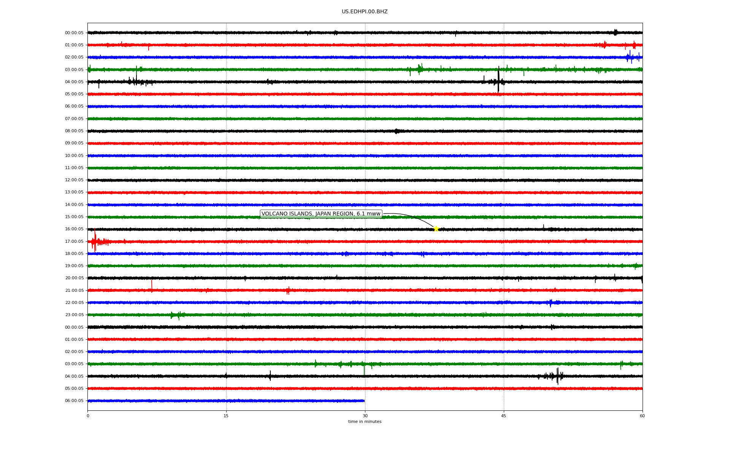Click the 00:00:05 label on the first row
The image size is (730, 456).
coord(74,33)
